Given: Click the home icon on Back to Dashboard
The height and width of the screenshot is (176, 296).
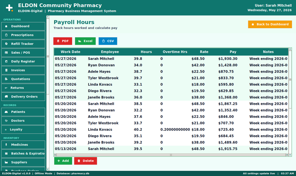Looking at the screenshot, I should [253, 24].
